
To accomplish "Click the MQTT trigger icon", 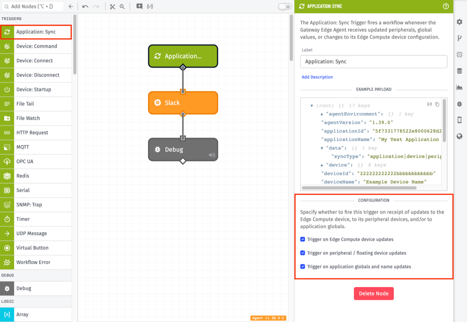I will pyautogui.click(x=7, y=147).
